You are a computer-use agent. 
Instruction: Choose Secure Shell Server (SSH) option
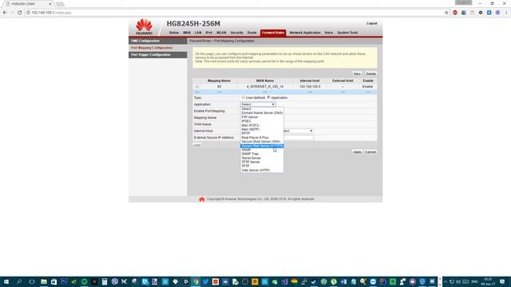coord(262,142)
